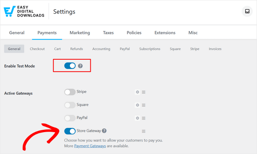Select the General payments sub-tab
This screenshot has width=257, height=154.
pyautogui.click(x=14, y=49)
